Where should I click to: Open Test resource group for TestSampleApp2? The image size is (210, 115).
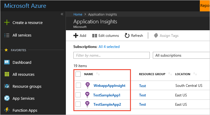pos(142,104)
